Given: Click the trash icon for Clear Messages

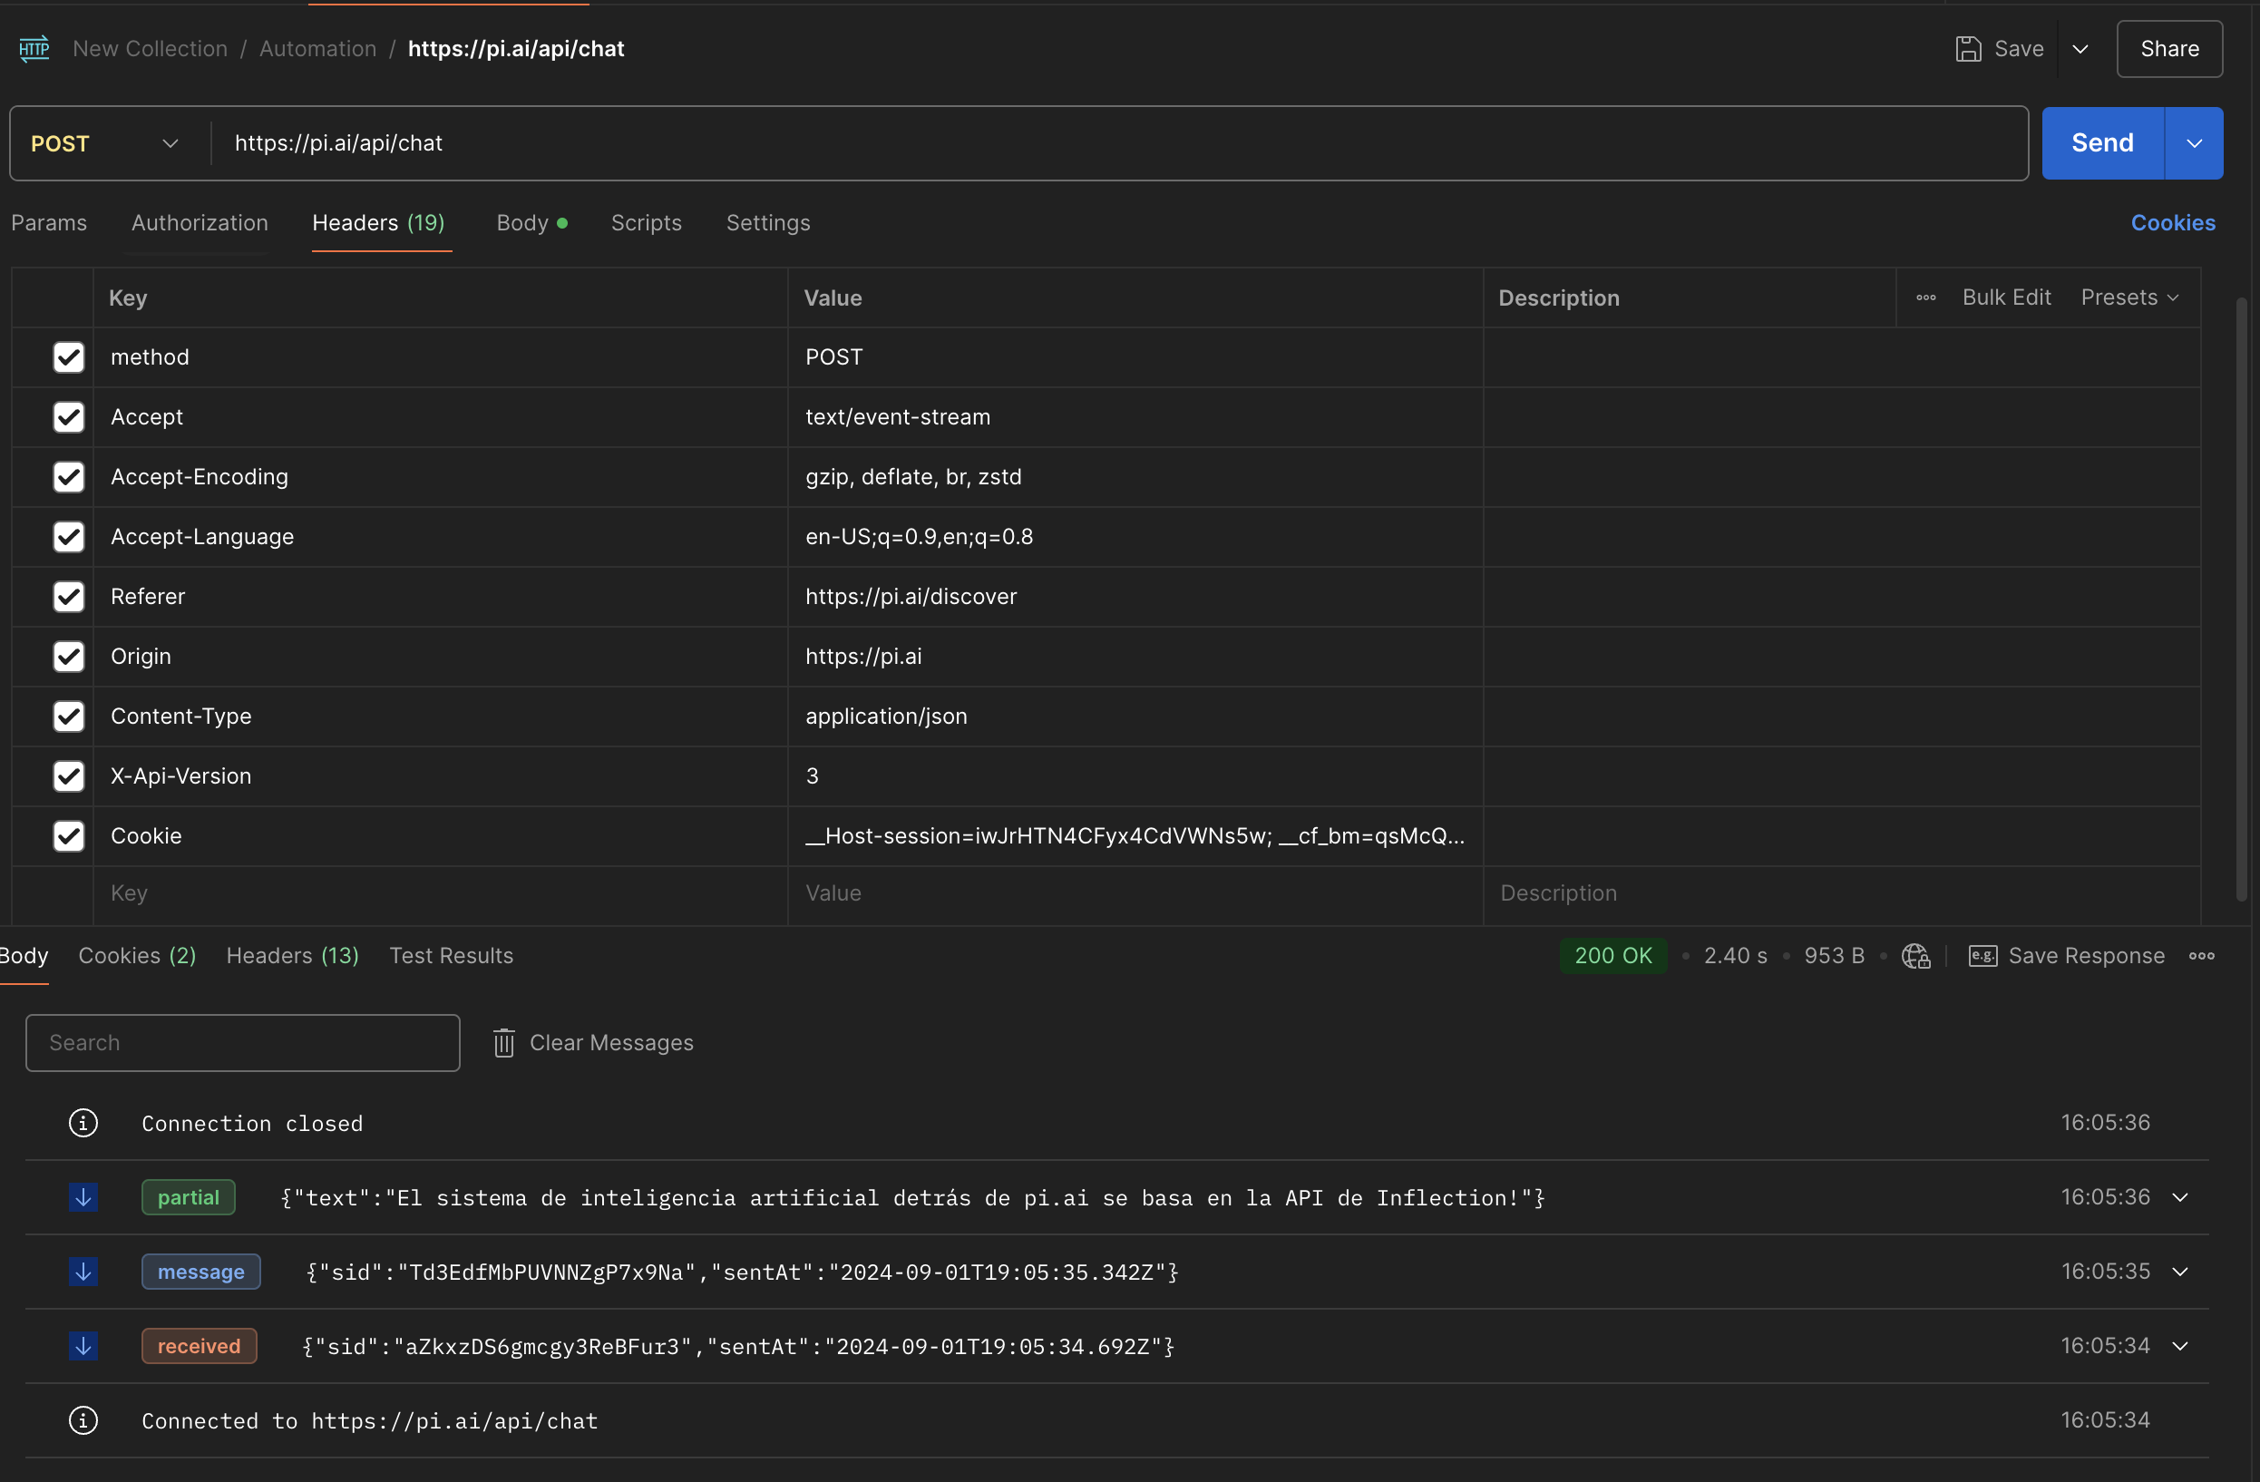Looking at the screenshot, I should (504, 1043).
